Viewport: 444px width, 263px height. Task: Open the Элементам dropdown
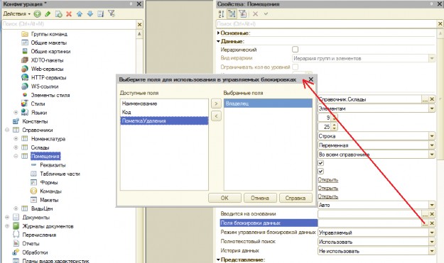tap(431, 108)
